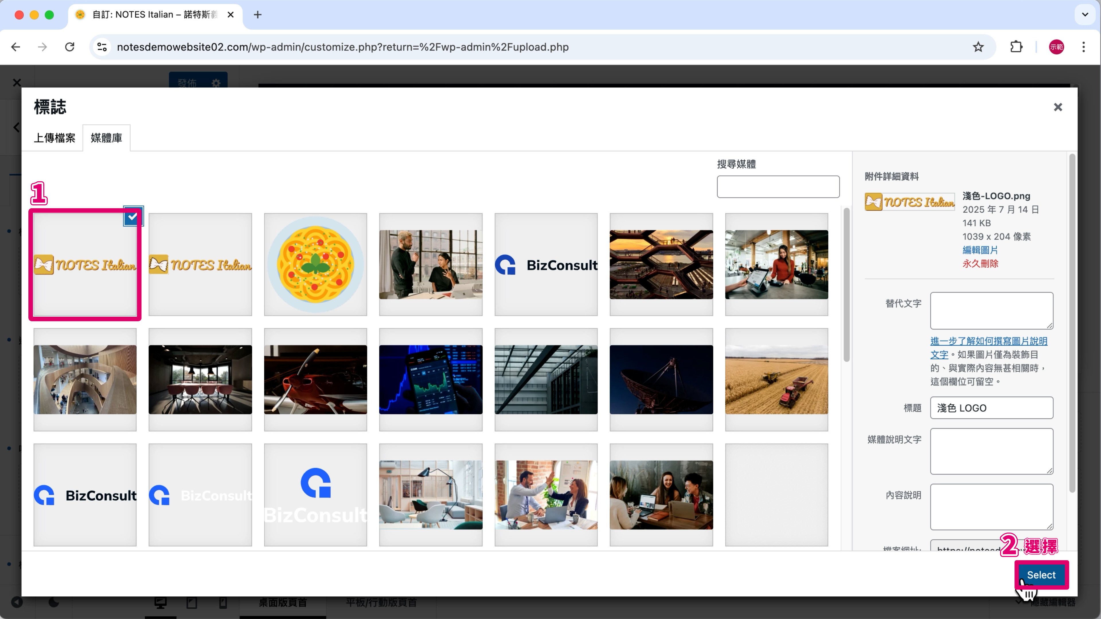Select the pasta plate image thumbnail
The image size is (1101, 619).
tap(315, 265)
